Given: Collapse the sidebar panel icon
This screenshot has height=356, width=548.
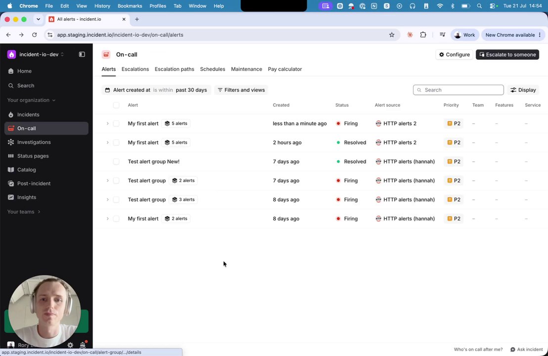Looking at the screenshot, I should pyautogui.click(x=82, y=54).
